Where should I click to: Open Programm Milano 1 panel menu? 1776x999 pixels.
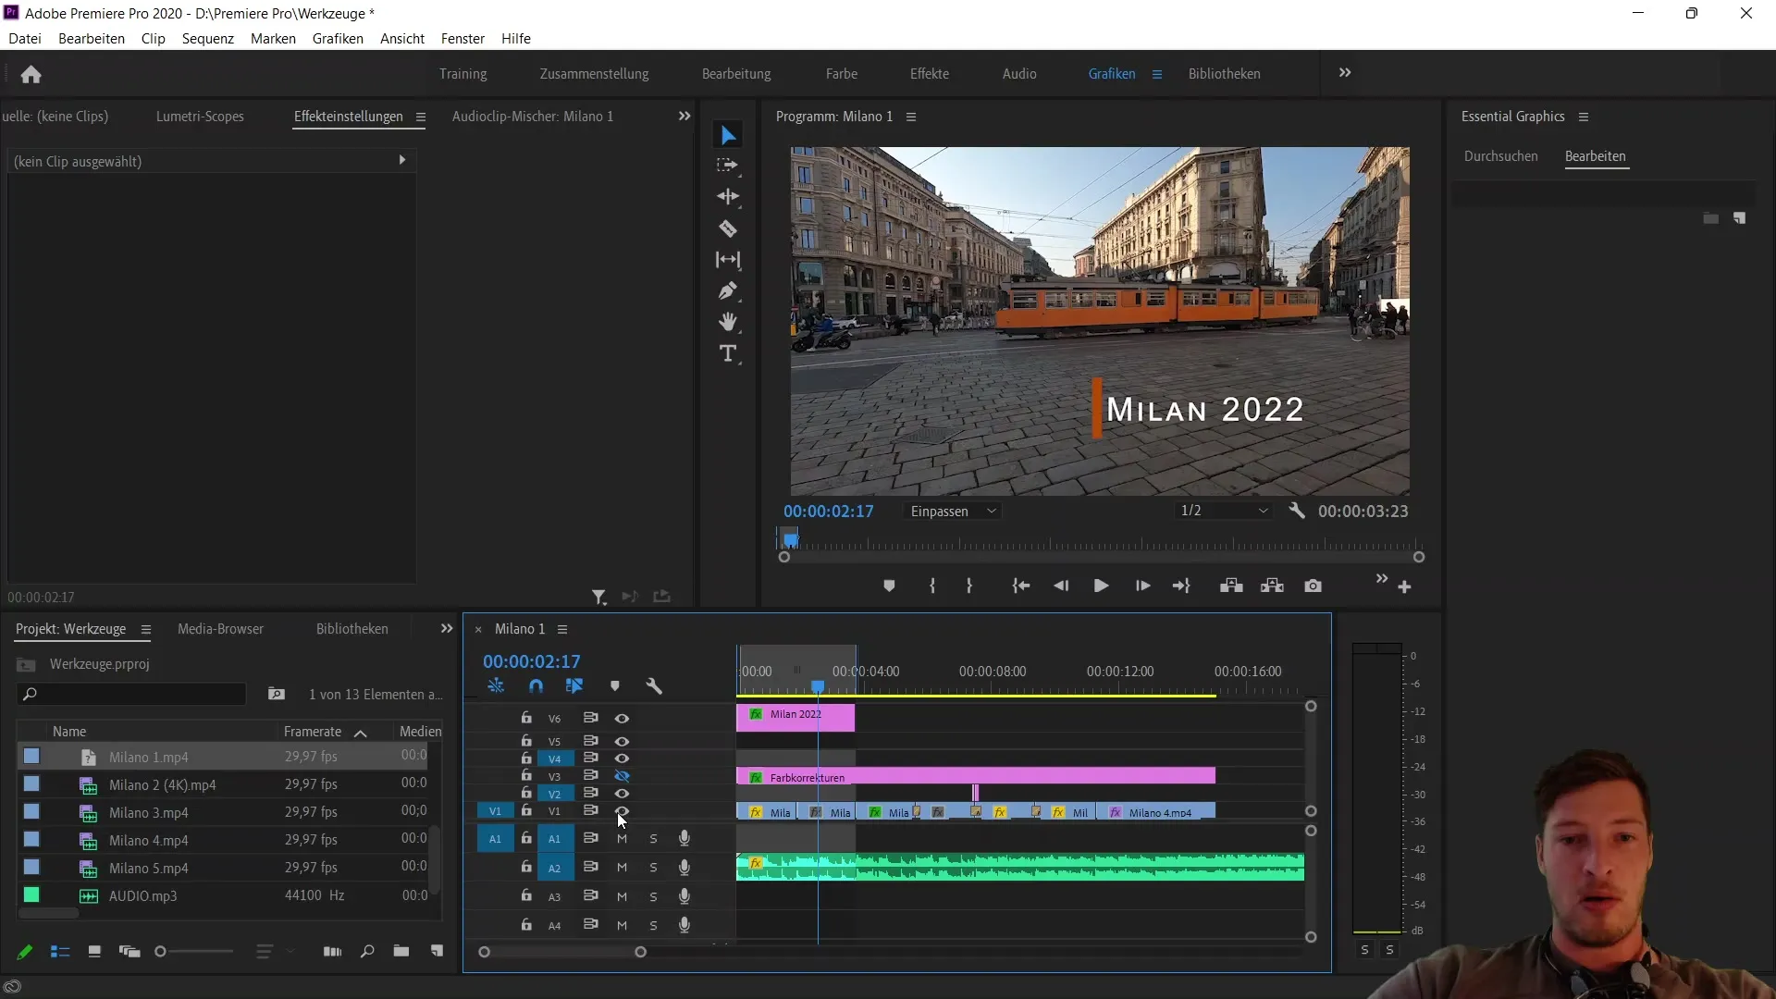click(x=911, y=117)
